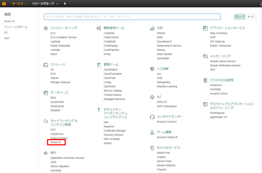Click the ストレージ category icon
The width and height of the screenshot is (262, 173).
click(46, 65)
